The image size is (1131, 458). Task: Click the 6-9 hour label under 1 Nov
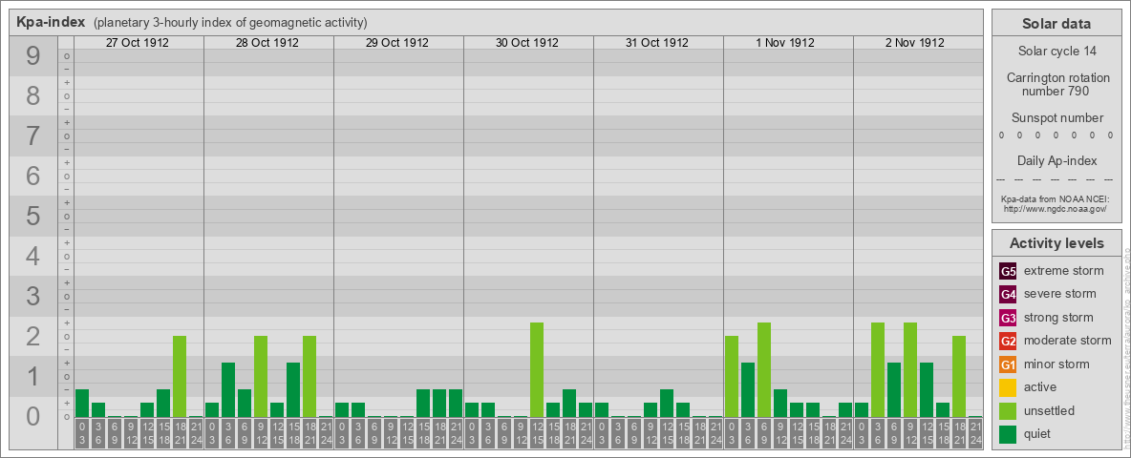click(x=764, y=434)
